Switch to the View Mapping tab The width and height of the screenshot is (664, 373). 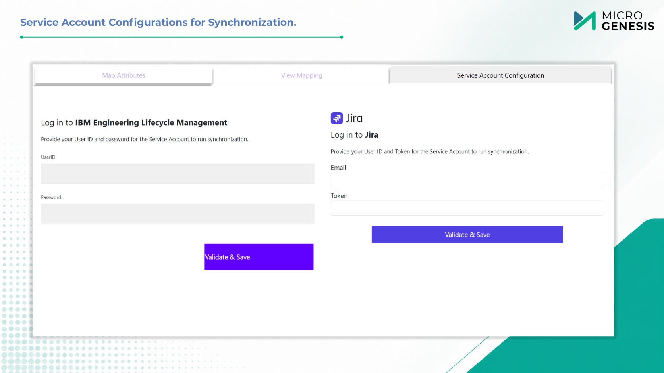301,75
